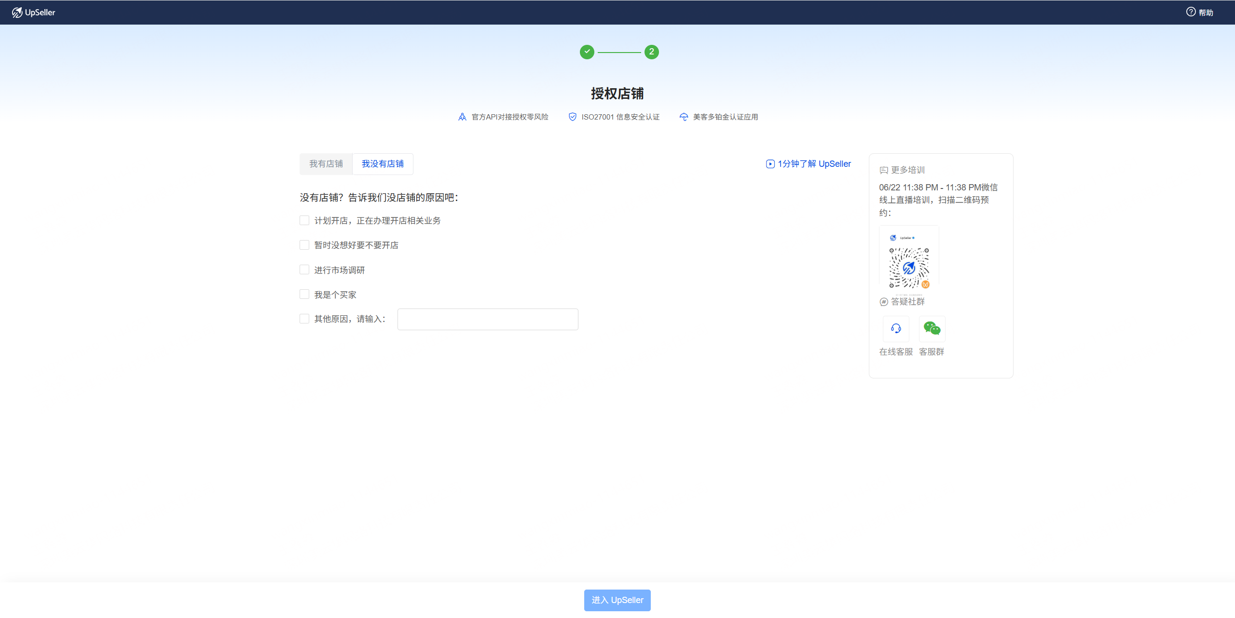Click the step 2 circle indicator

click(x=652, y=52)
